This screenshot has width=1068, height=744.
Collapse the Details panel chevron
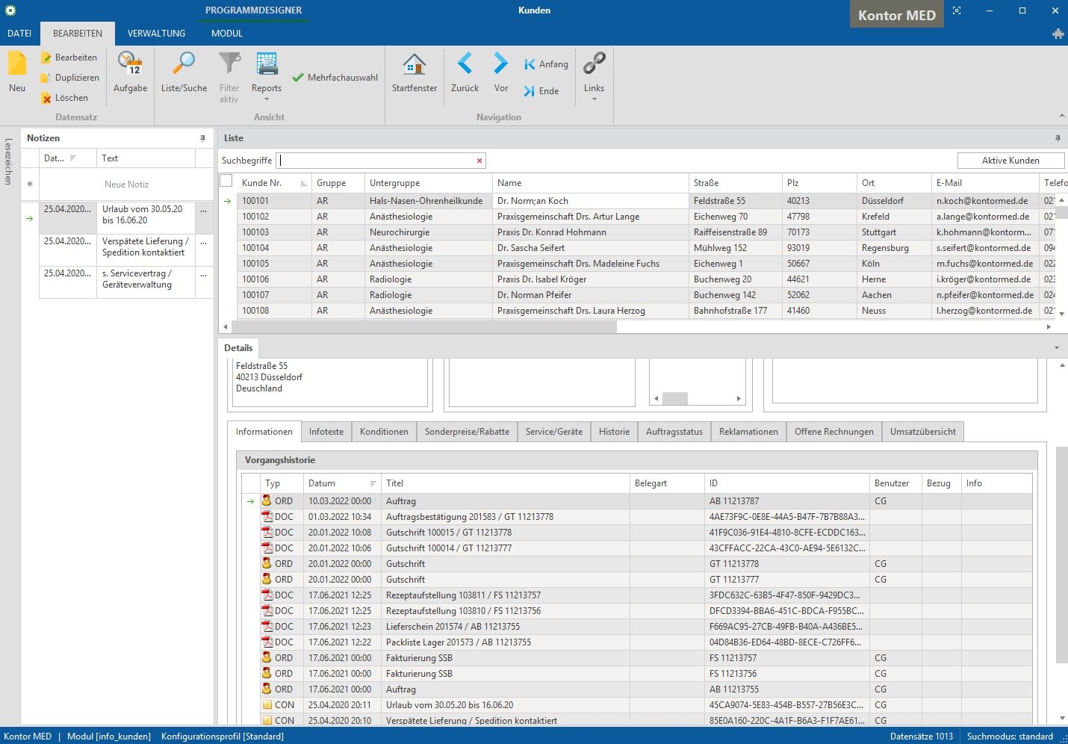tap(1056, 348)
